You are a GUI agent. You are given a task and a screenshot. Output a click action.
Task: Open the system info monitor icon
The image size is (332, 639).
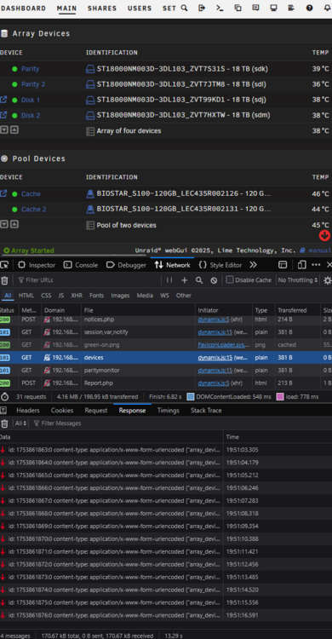[x=273, y=8]
